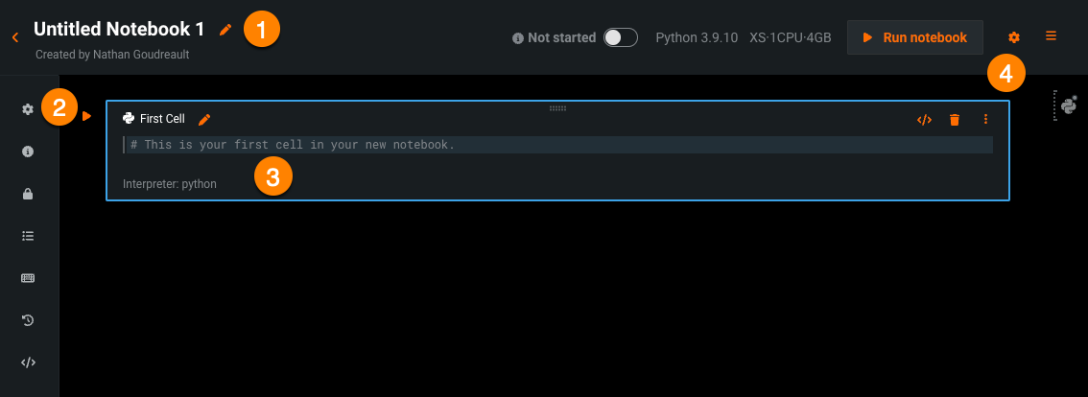Toggle the notebook session switch on

tap(621, 37)
